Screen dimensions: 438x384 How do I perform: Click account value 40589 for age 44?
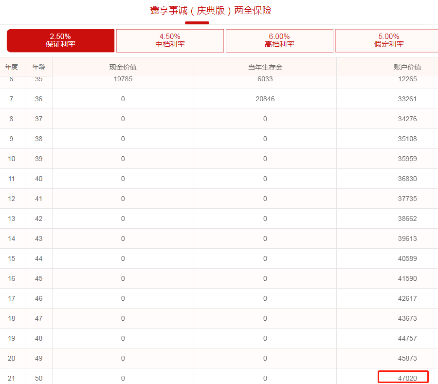[407, 258]
